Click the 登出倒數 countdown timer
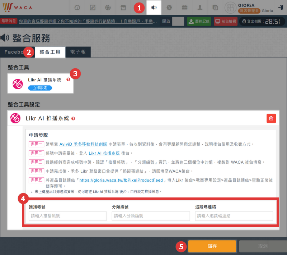 262,21
